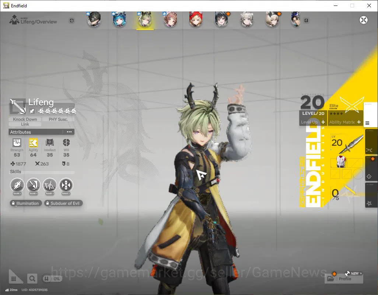Select the empty gear slot beside the vest
This screenshot has height=295, width=378.
355,163
